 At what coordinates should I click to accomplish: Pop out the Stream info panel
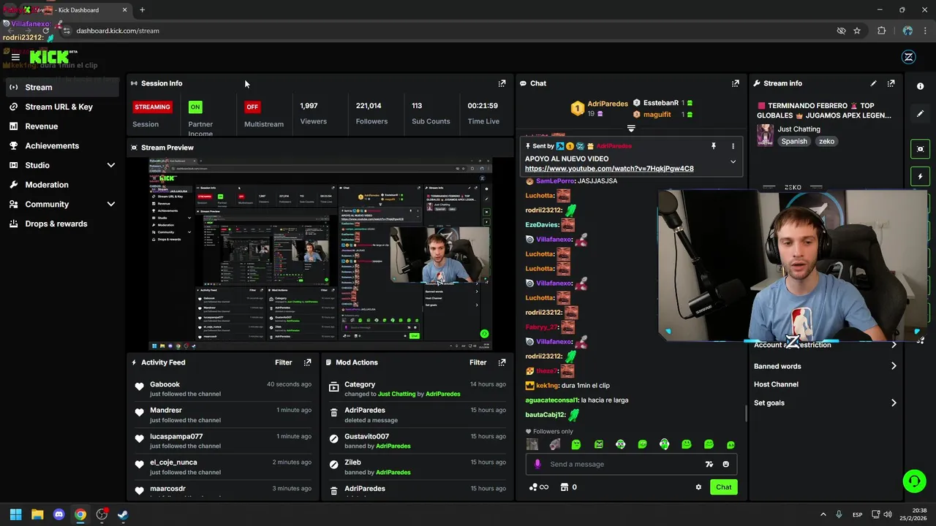891,83
